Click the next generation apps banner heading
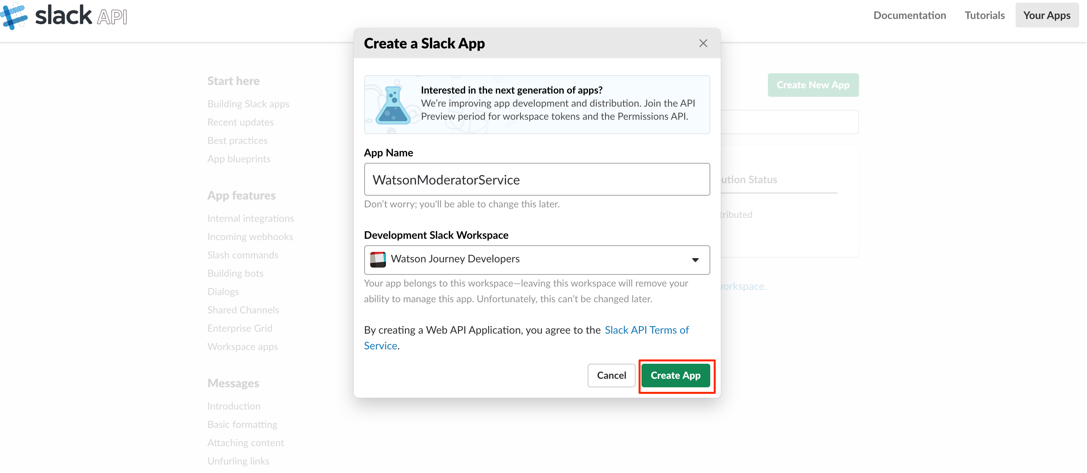The height and width of the screenshot is (473, 1087). (x=511, y=90)
